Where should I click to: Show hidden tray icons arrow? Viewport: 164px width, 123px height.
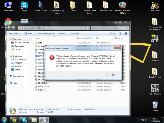[x=139, y=120]
